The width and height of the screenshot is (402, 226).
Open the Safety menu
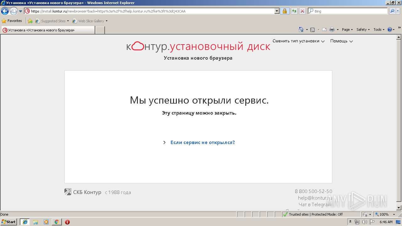pos(363,30)
